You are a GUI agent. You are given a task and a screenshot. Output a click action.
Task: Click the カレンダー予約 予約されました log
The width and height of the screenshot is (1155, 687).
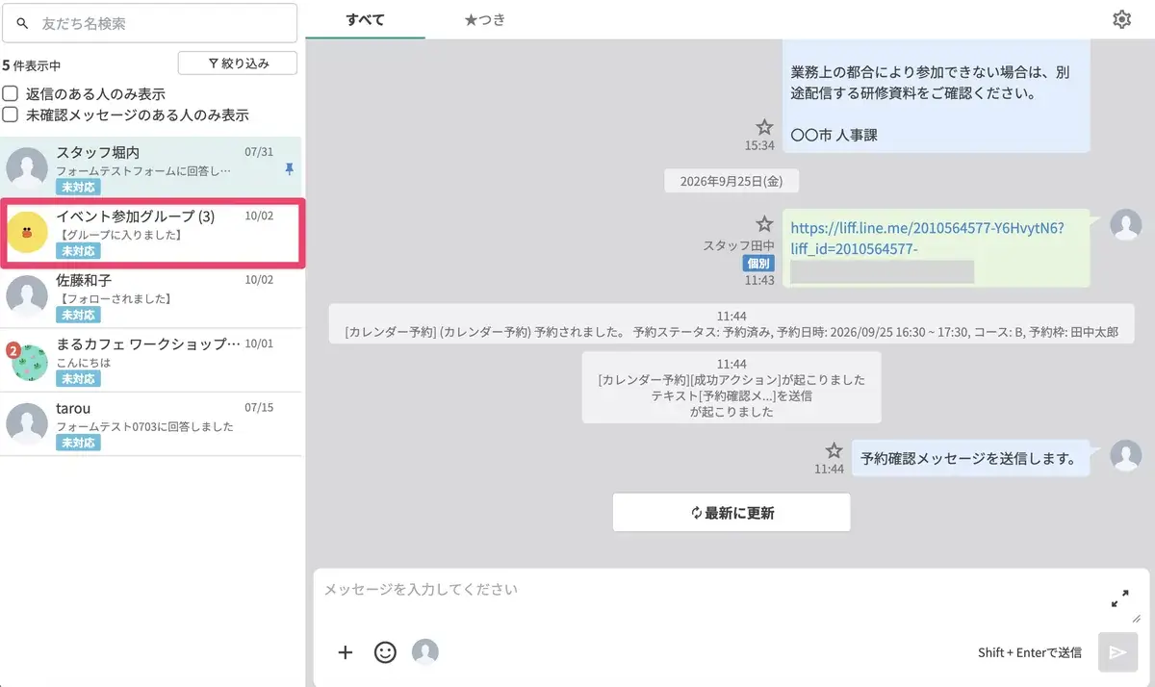coord(731,325)
